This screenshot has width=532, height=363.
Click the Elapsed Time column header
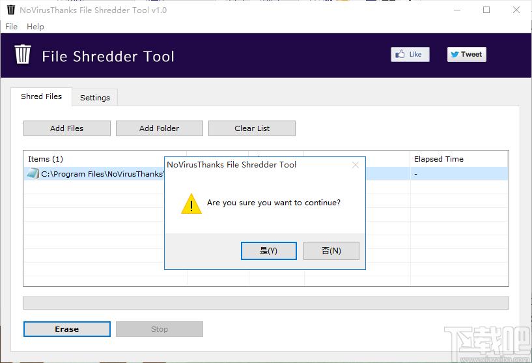point(459,159)
